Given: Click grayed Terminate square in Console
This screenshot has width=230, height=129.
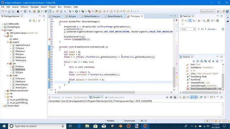Looking at the screenshot, I should pos(167,97).
